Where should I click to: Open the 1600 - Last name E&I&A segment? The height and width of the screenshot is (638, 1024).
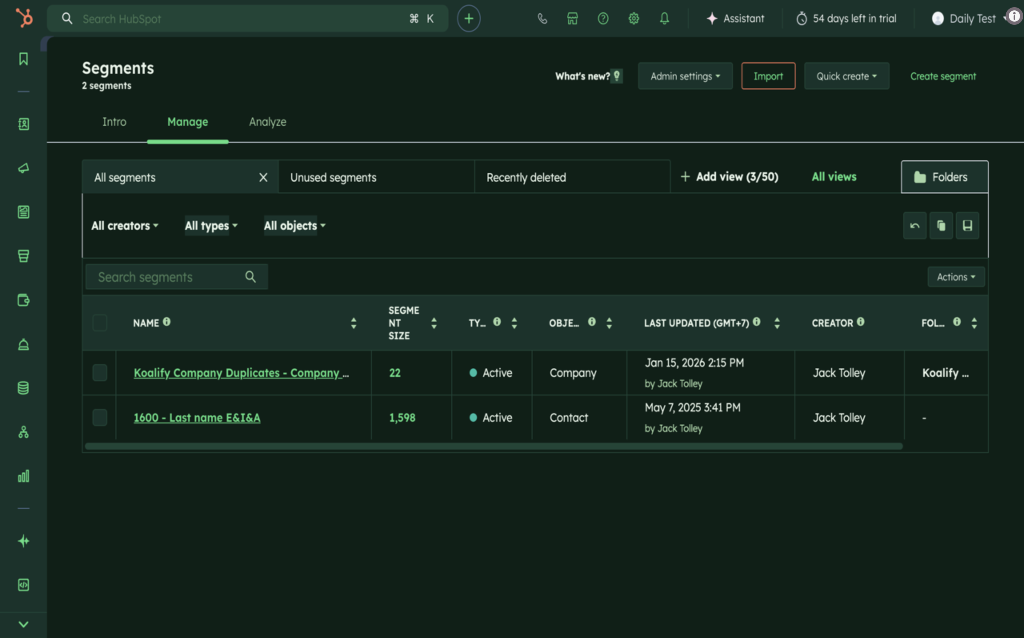coord(197,417)
